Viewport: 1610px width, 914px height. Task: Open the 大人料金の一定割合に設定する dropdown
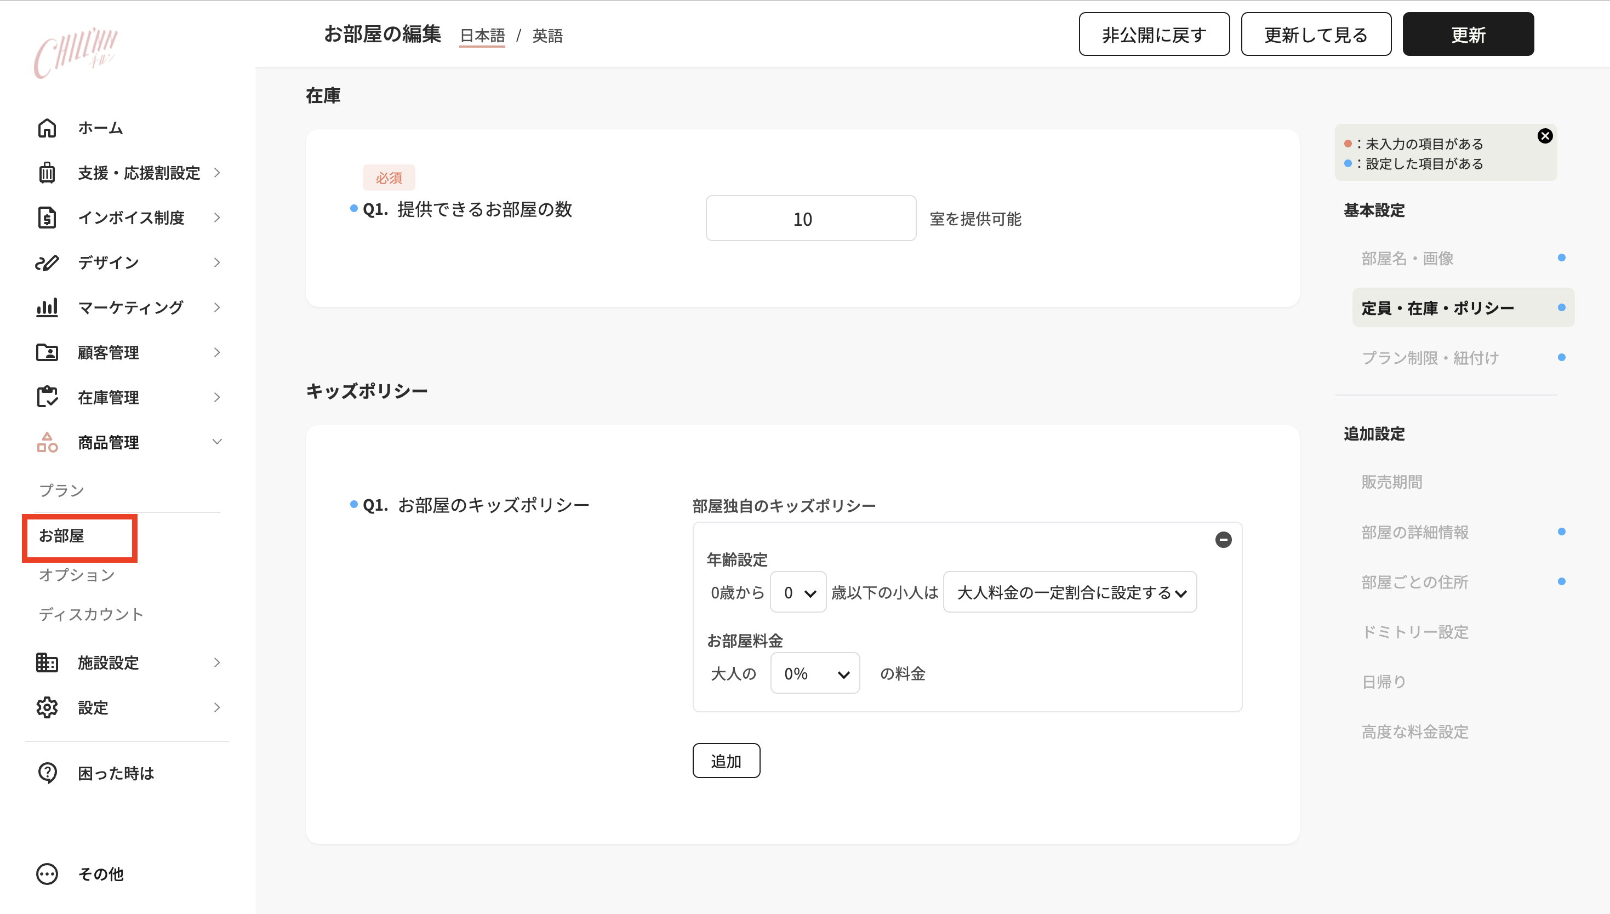tap(1070, 592)
